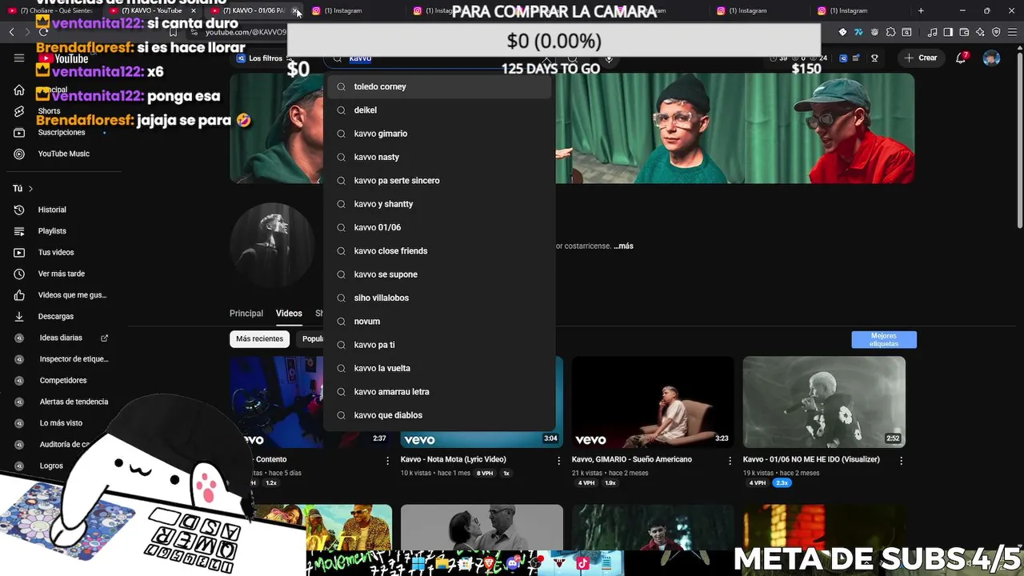The image size is (1024, 576).
Task: Open File Explorer from taskbar
Action: [442, 563]
